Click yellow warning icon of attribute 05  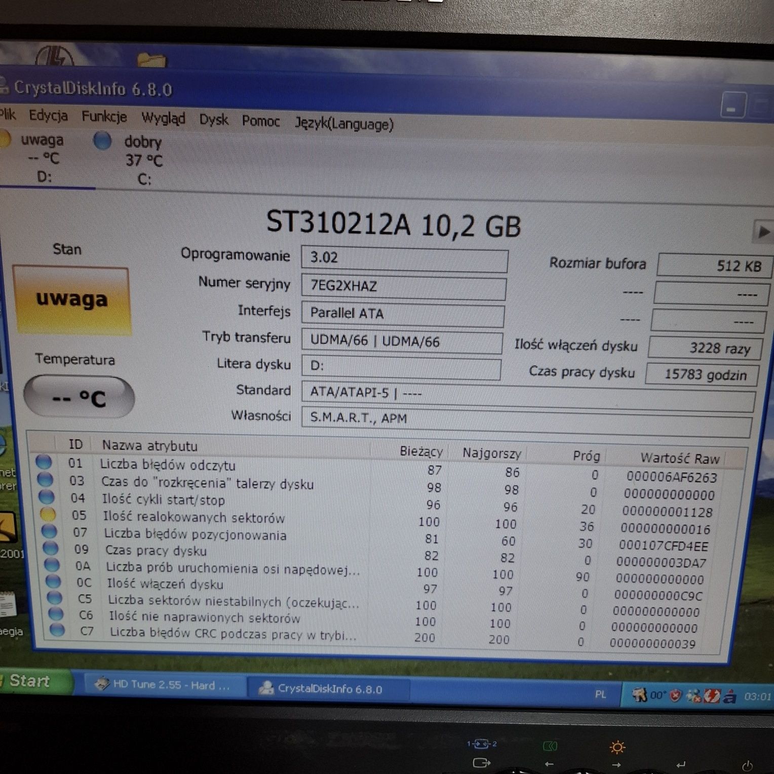click(x=48, y=514)
